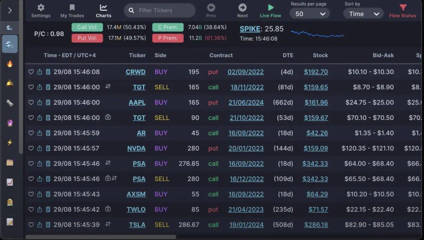Sort by Ticker column header
The height and width of the screenshot is (240, 424).
pos(137,55)
